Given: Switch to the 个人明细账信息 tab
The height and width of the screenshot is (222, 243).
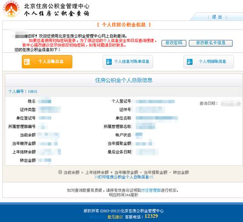Looking at the screenshot, I should [208, 62].
